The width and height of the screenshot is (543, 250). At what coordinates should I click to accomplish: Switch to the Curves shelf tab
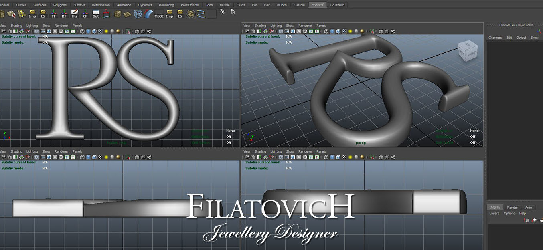(x=21, y=5)
